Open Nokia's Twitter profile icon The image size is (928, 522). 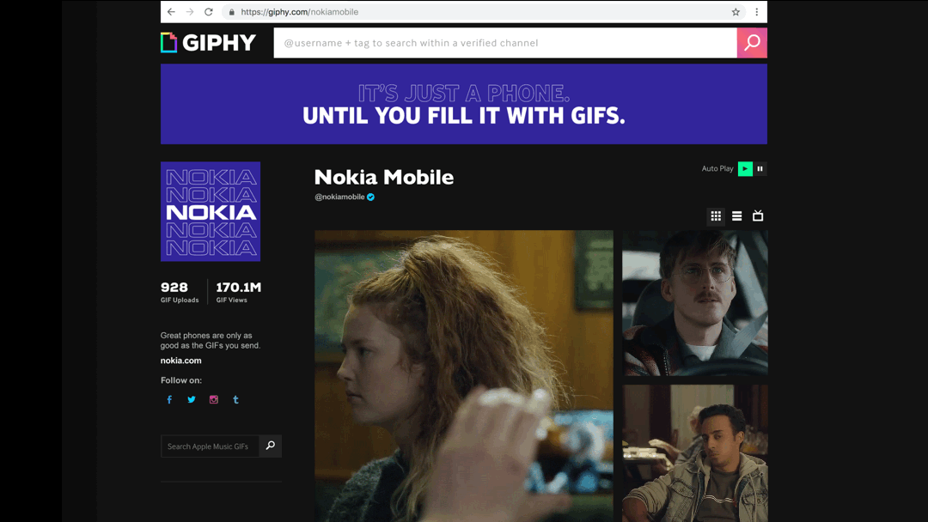click(191, 399)
